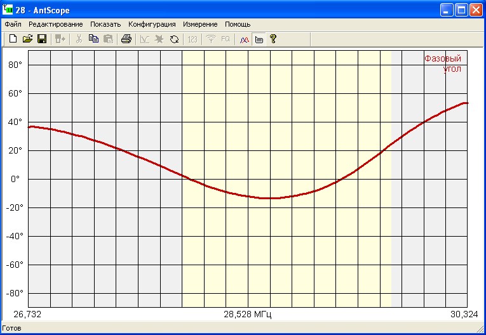
Task: Expand the Измерение menu
Action: click(x=200, y=24)
